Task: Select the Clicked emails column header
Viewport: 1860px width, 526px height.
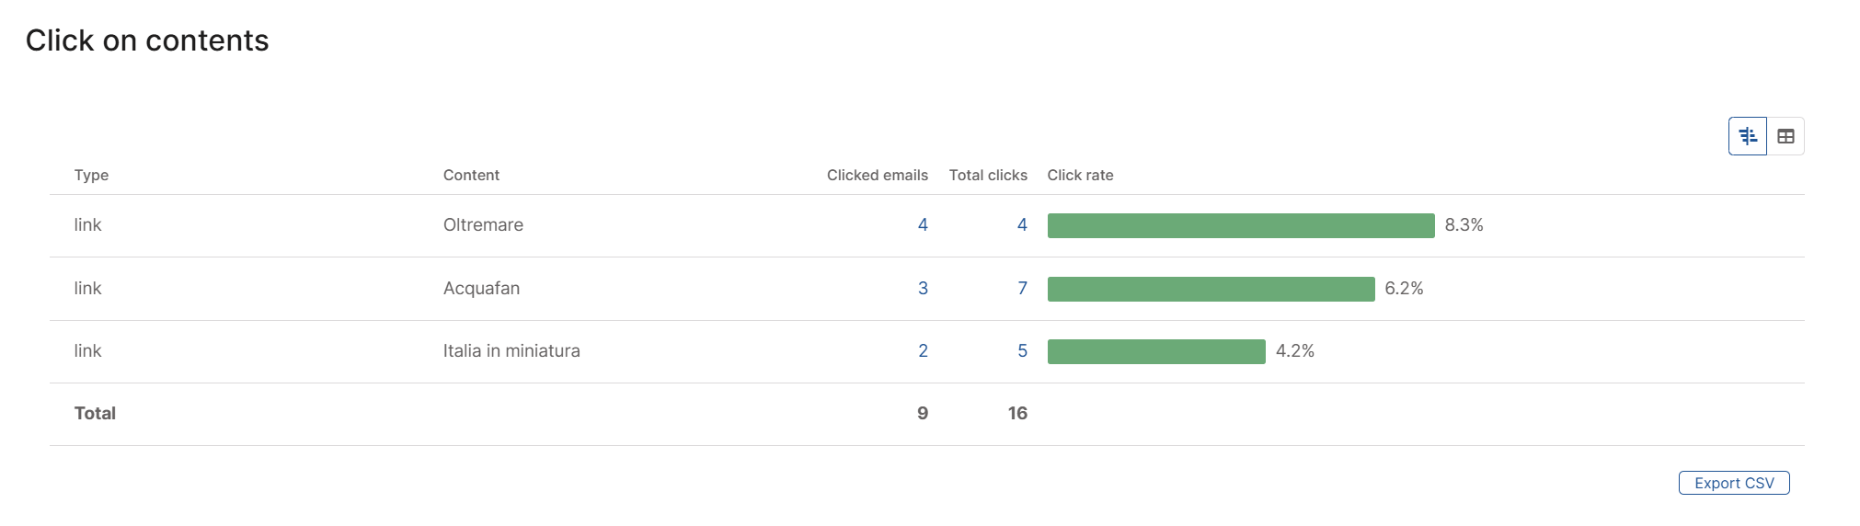Action: click(877, 175)
